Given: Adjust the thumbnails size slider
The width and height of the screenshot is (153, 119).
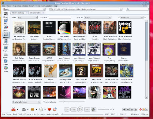Looking at the screenshot, I should (72, 102).
